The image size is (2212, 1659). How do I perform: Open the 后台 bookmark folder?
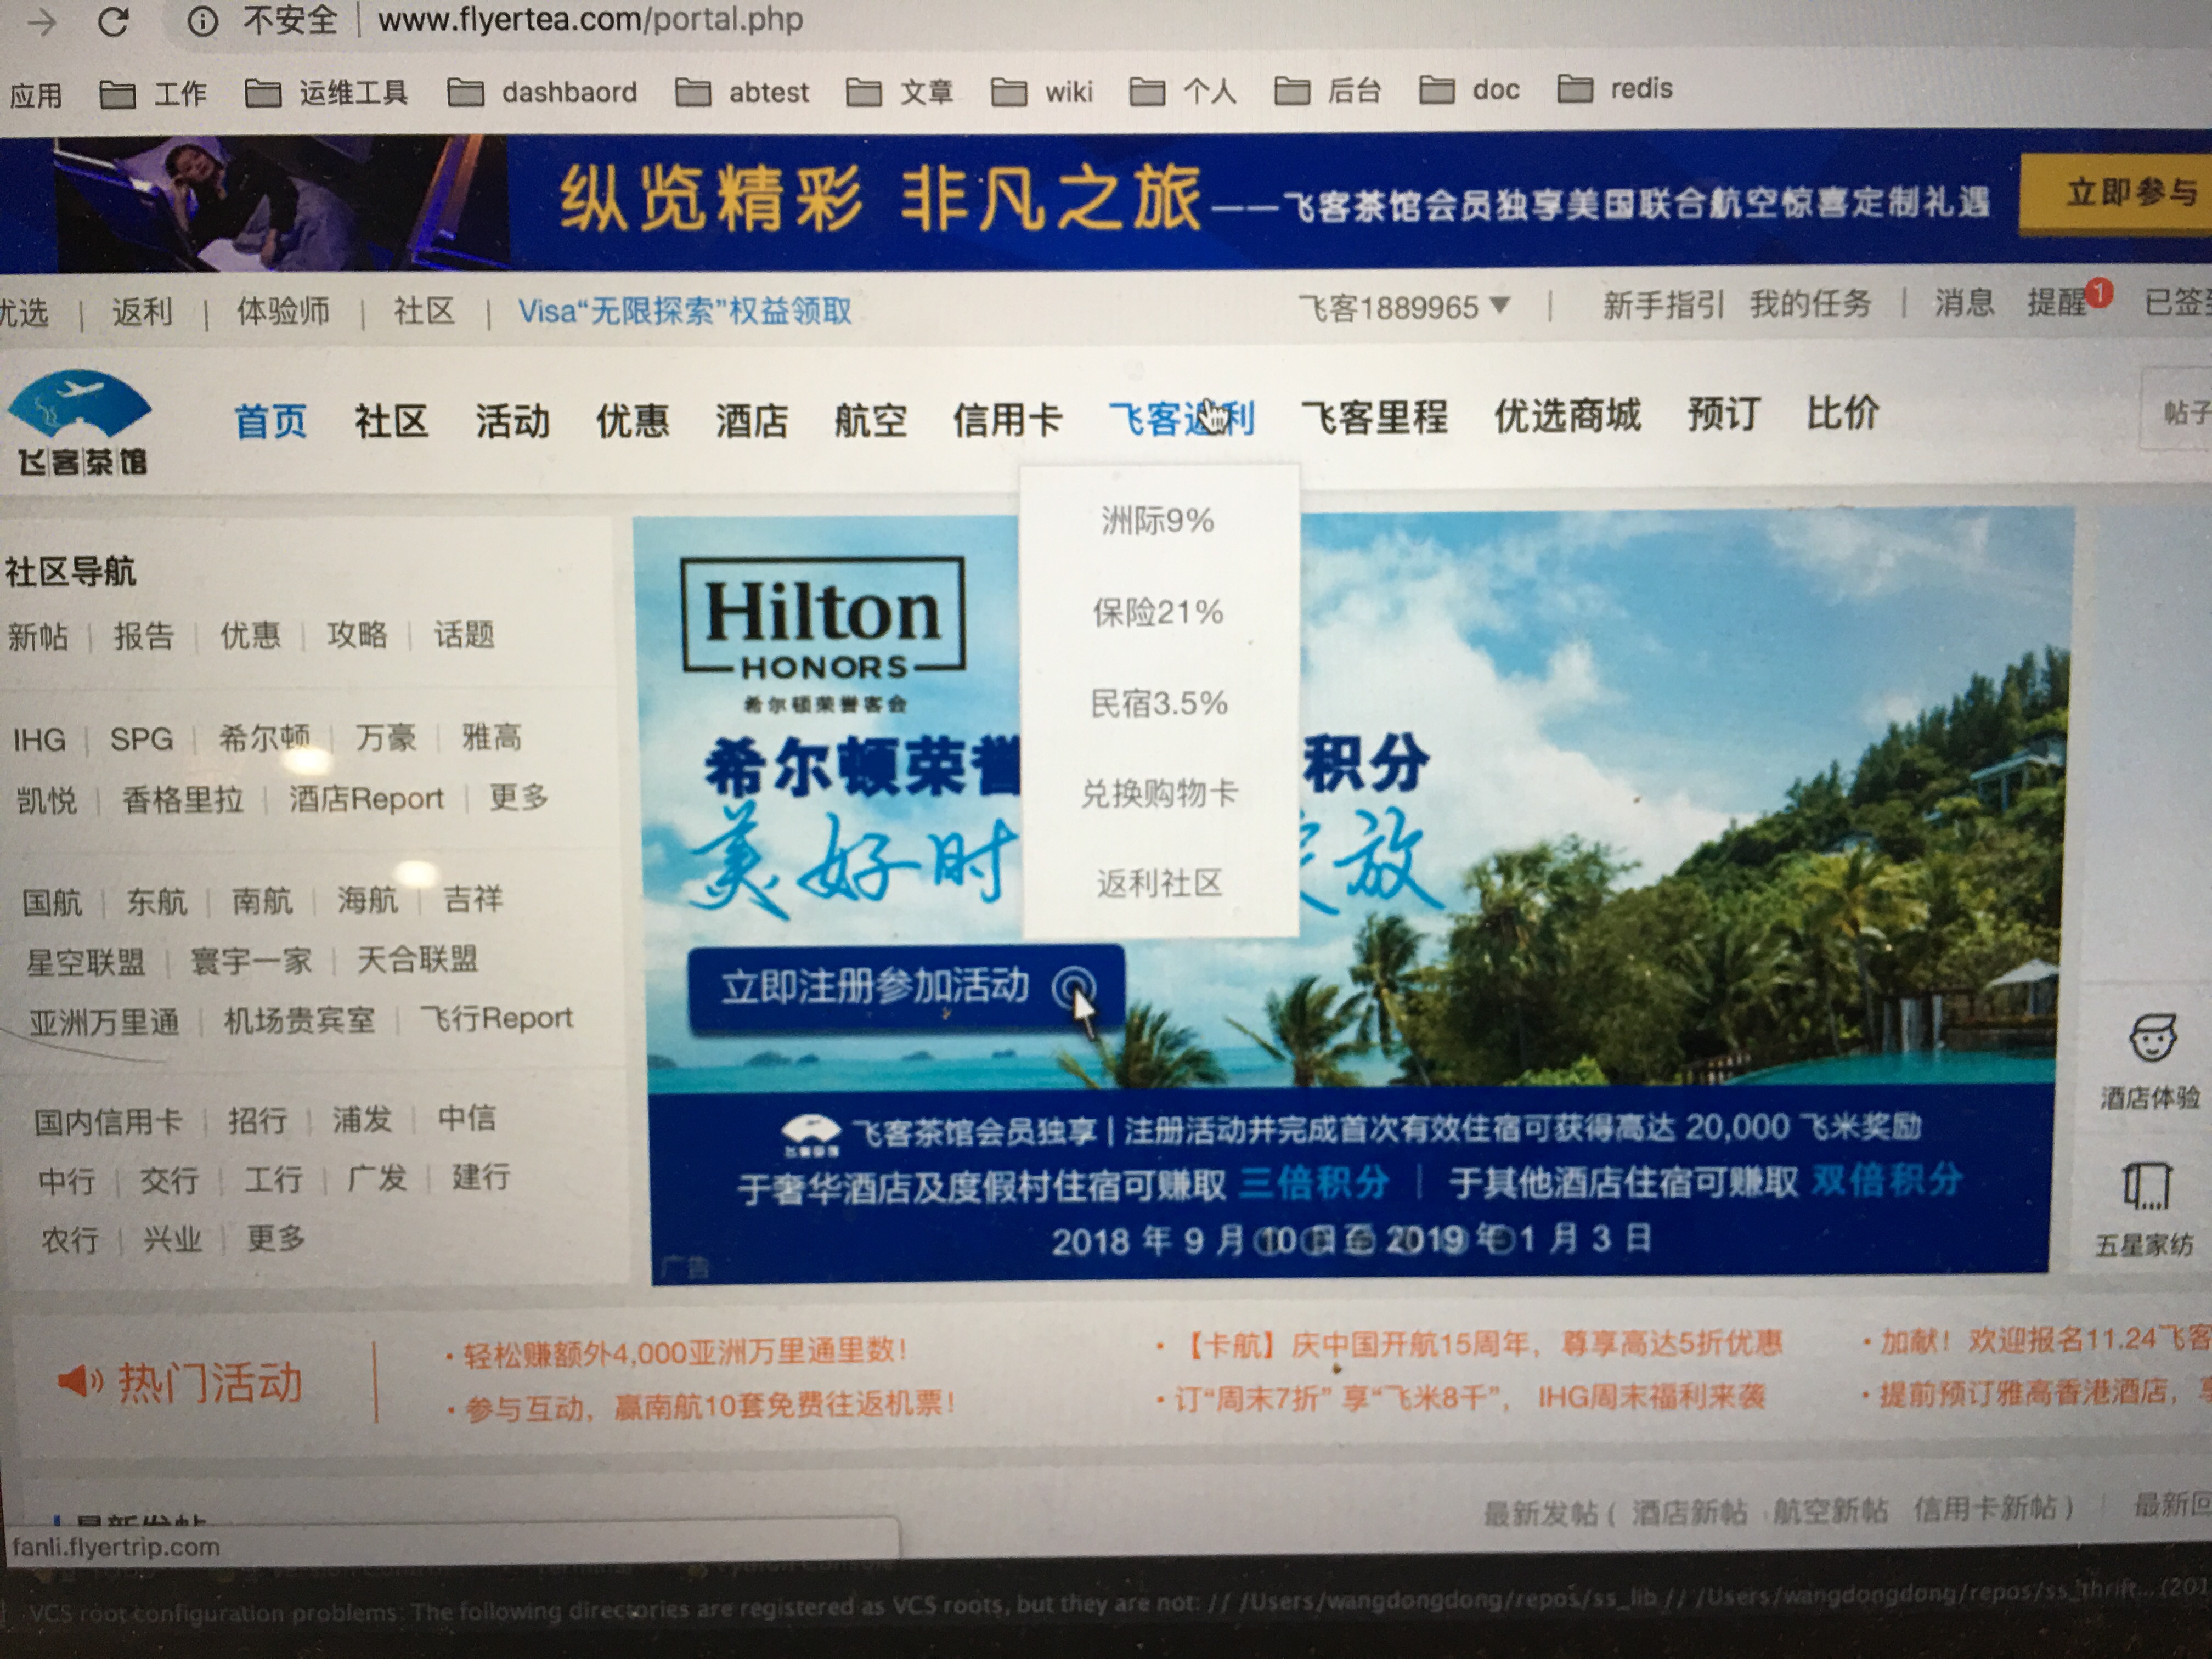tap(1328, 91)
